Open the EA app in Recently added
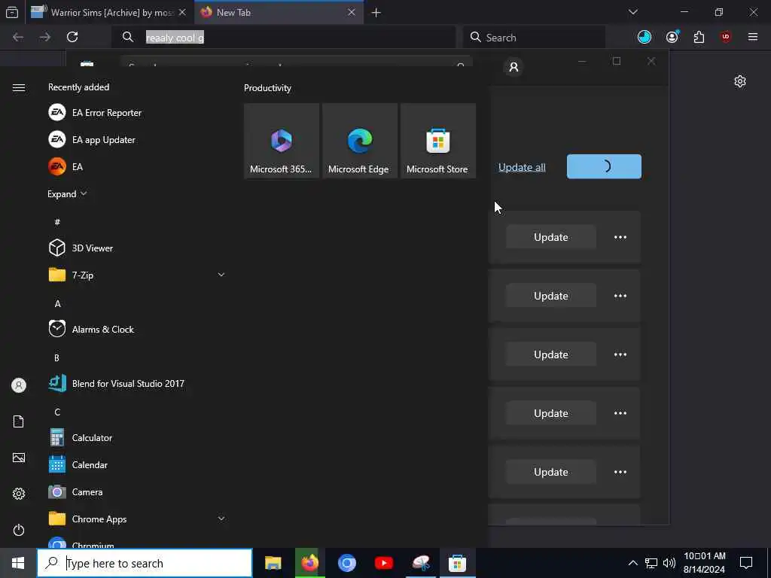This screenshot has height=578, width=771. click(137, 166)
